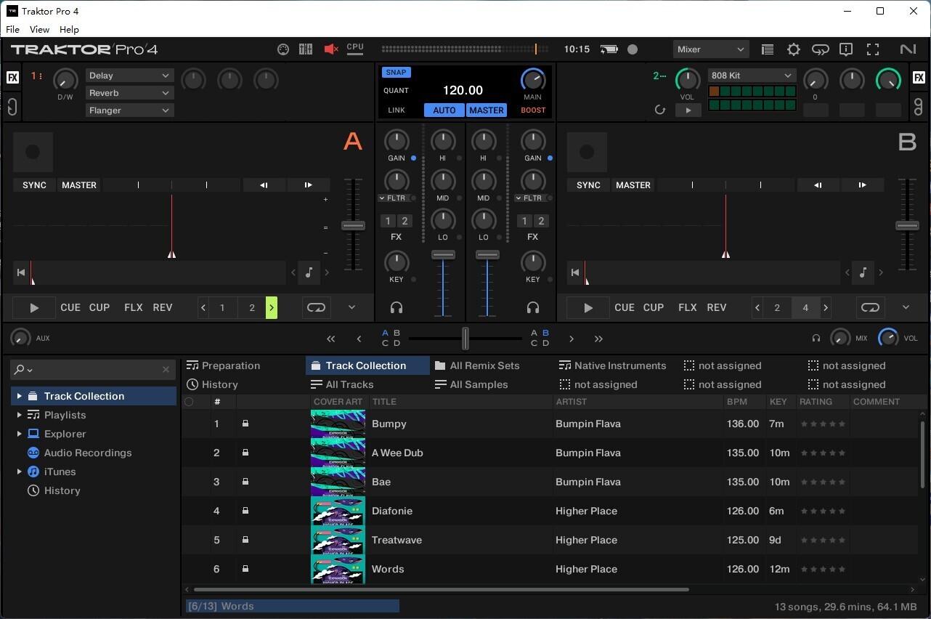
Task: Open Preferences gear icon
Action: pos(794,49)
